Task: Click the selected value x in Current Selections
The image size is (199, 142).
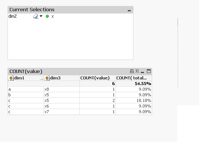Action: 52,16
